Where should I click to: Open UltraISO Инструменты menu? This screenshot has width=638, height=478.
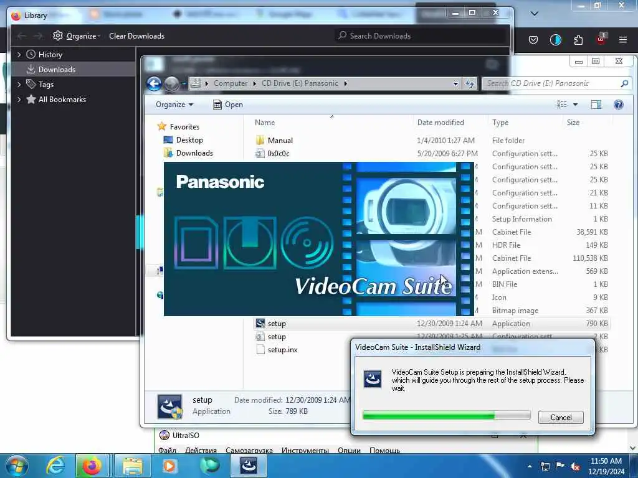coord(305,450)
